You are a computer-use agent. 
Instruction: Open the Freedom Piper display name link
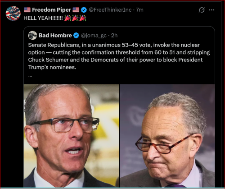click(x=51, y=10)
